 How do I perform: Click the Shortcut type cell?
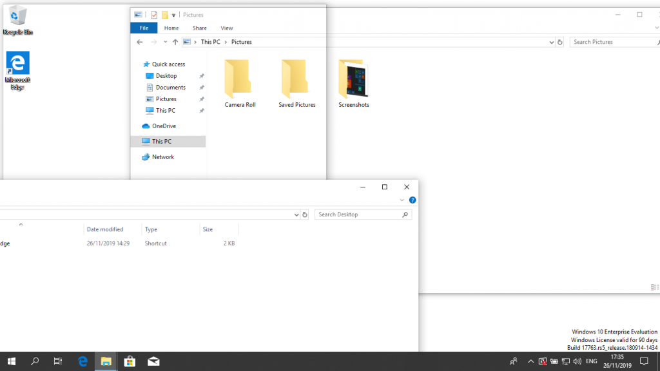click(x=156, y=243)
